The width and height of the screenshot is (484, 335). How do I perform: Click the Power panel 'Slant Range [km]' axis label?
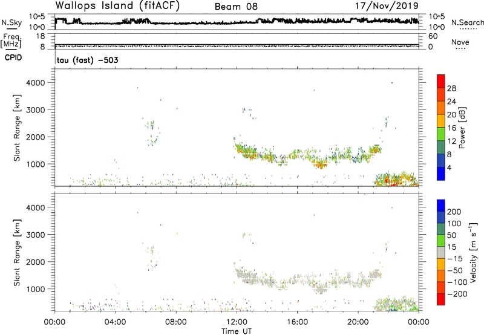point(17,128)
